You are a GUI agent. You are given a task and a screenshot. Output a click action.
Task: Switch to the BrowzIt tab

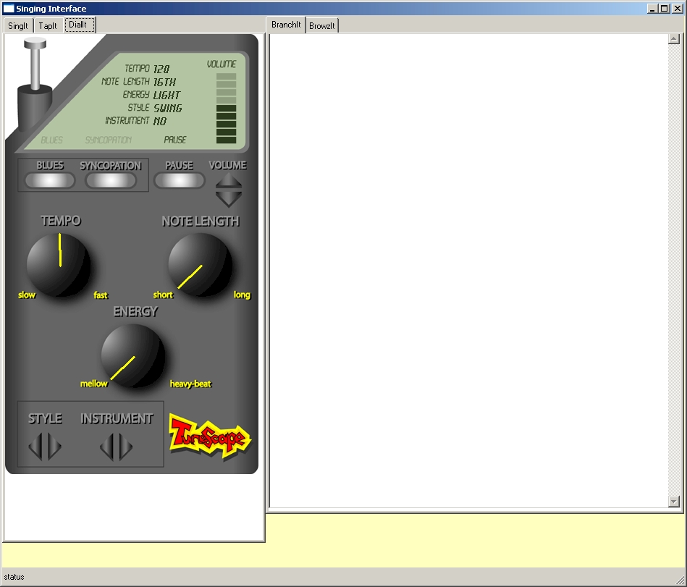(322, 26)
